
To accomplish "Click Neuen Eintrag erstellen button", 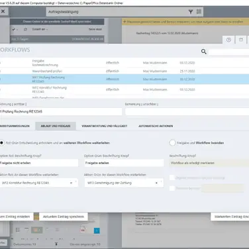I will point(17,217).
